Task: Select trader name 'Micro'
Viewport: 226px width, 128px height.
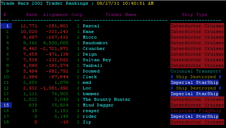Action: click(x=90, y=37)
